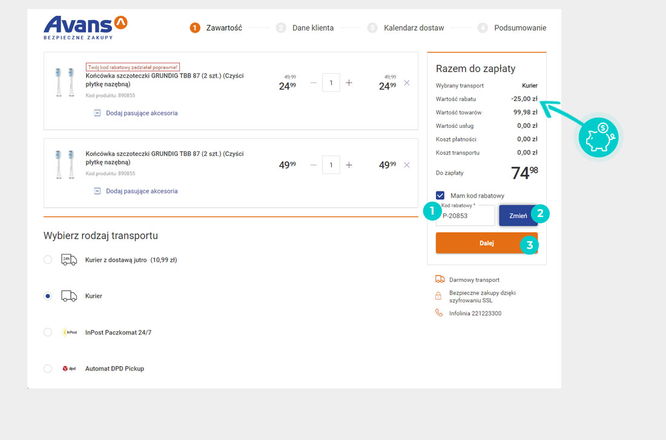
Task: Select 'Kurier z dostawą jutro' radio button
Action: tap(48, 260)
